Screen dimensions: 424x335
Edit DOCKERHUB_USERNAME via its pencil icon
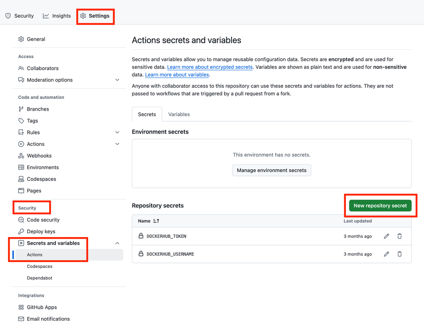[386, 254]
